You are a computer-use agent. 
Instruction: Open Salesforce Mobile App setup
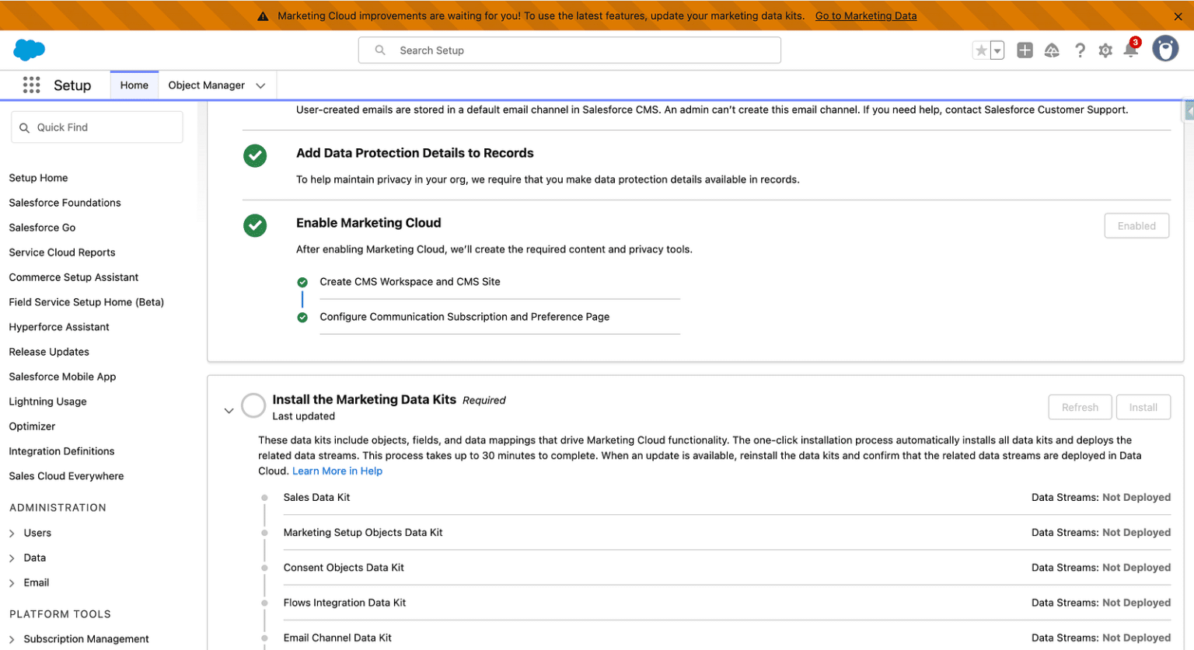click(62, 377)
